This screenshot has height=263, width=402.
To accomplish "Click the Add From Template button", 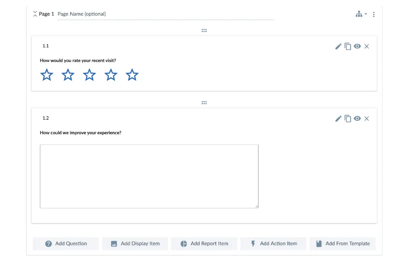I will [x=342, y=244].
